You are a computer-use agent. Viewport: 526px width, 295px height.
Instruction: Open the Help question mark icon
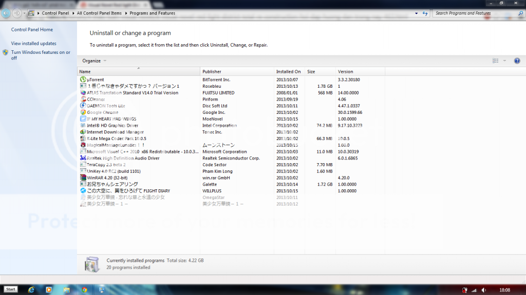coord(517,61)
